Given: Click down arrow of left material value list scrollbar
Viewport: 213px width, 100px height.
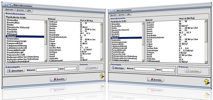Looking at the screenshot, I should click(101, 59).
